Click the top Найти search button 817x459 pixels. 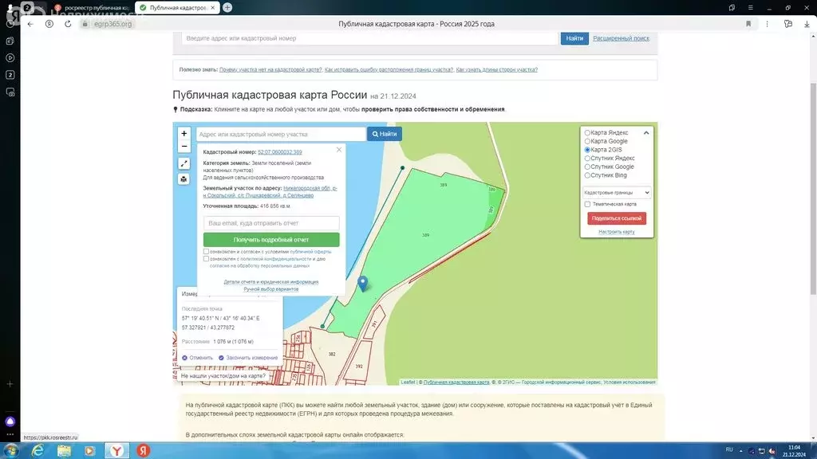574,38
